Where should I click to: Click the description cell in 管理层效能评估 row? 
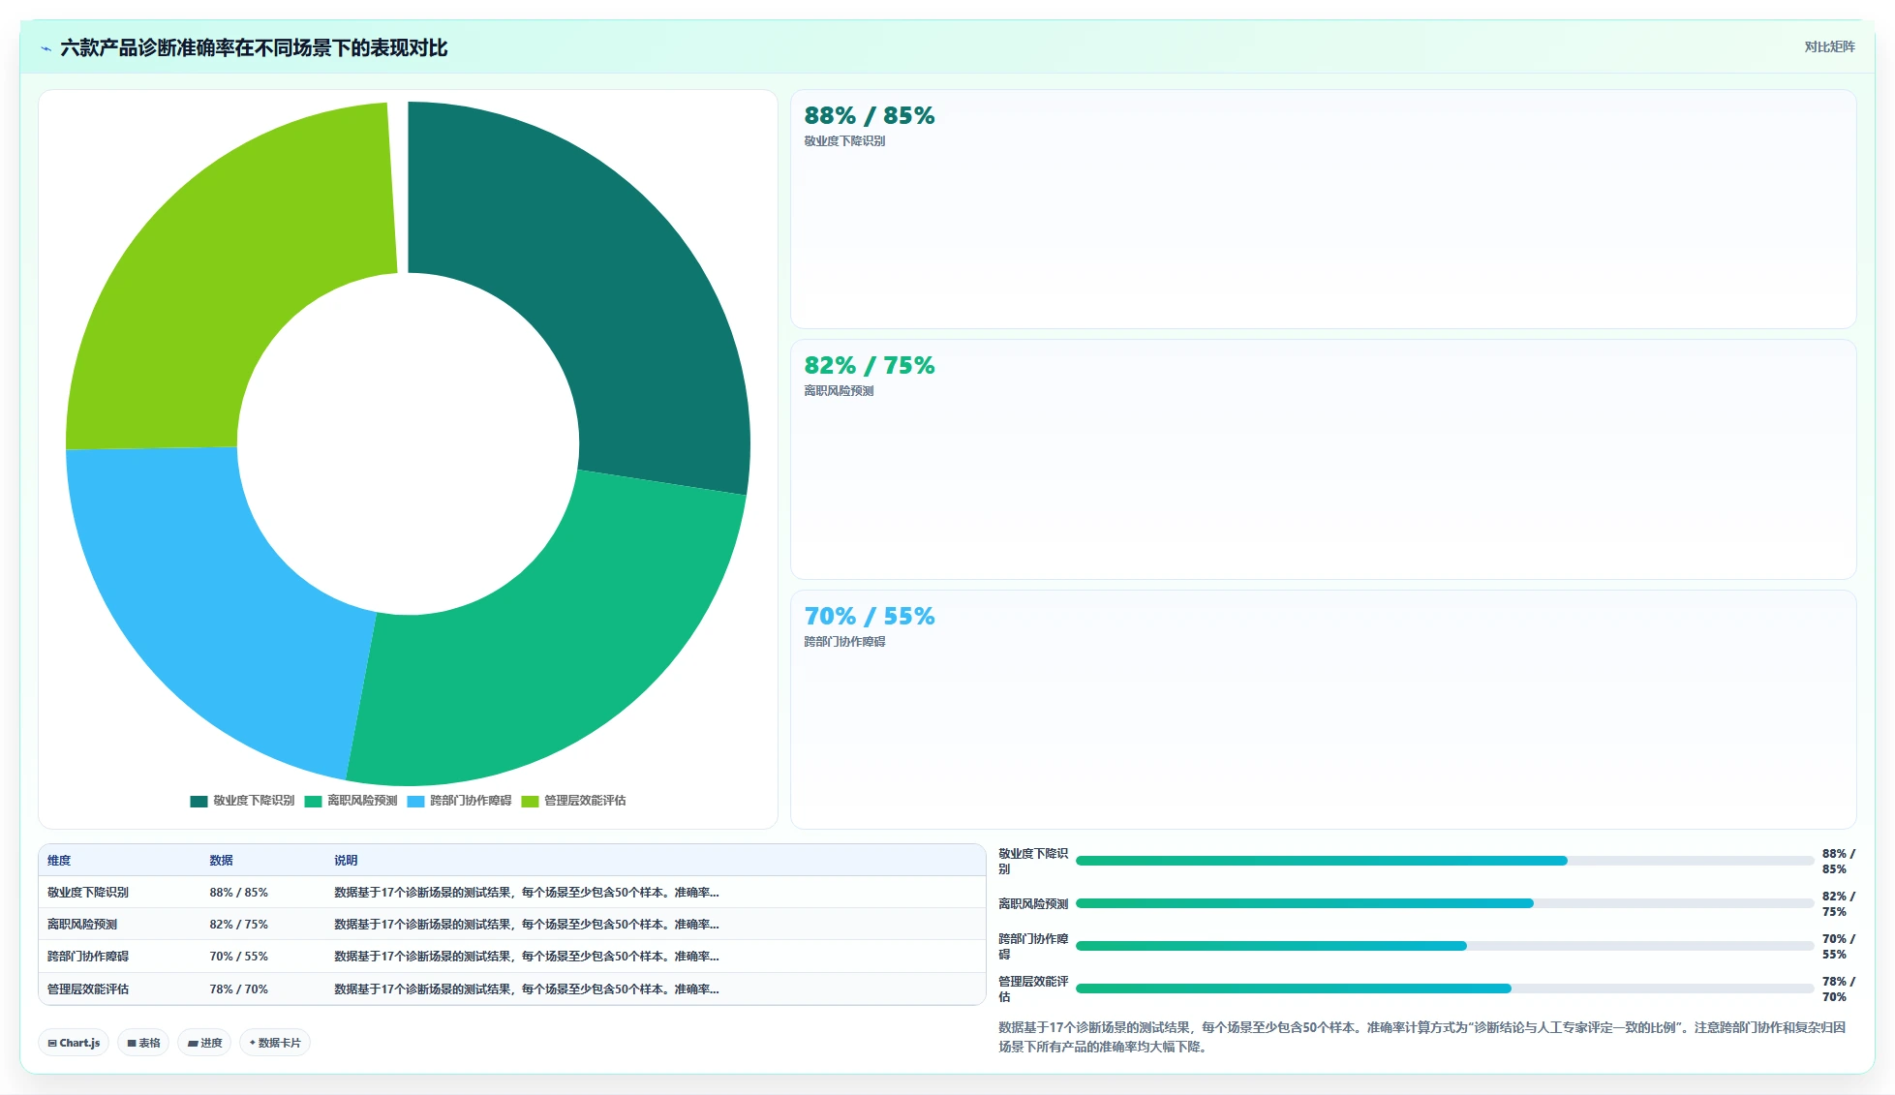pos(527,989)
